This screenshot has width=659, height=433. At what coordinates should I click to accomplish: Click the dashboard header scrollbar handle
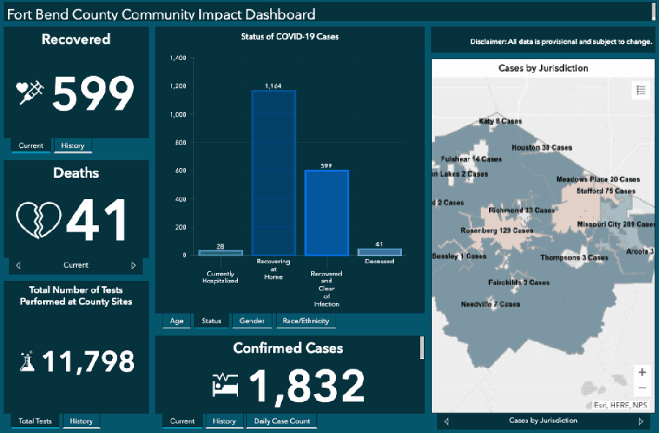click(654, 12)
